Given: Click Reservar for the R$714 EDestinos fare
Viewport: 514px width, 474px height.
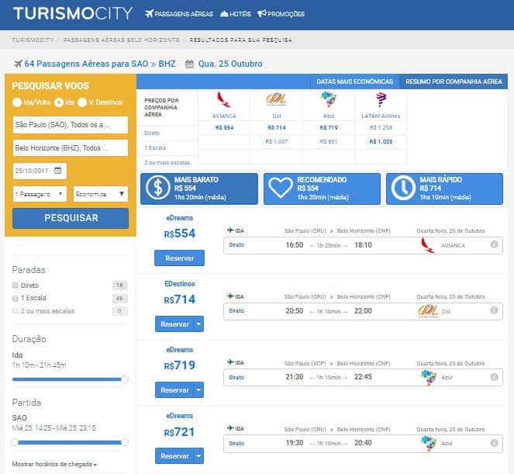Looking at the screenshot, I should [x=174, y=323].
